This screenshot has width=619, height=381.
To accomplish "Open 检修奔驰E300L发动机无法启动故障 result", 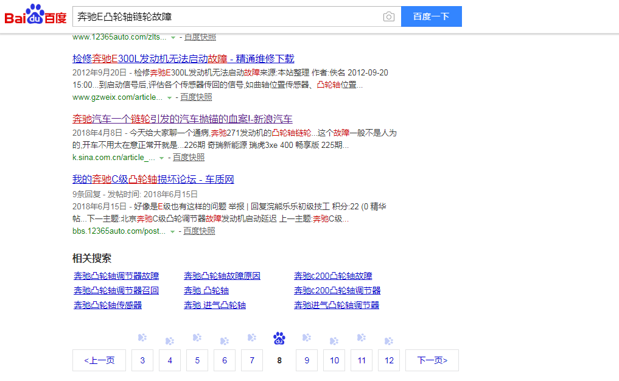I will (183, 58).
